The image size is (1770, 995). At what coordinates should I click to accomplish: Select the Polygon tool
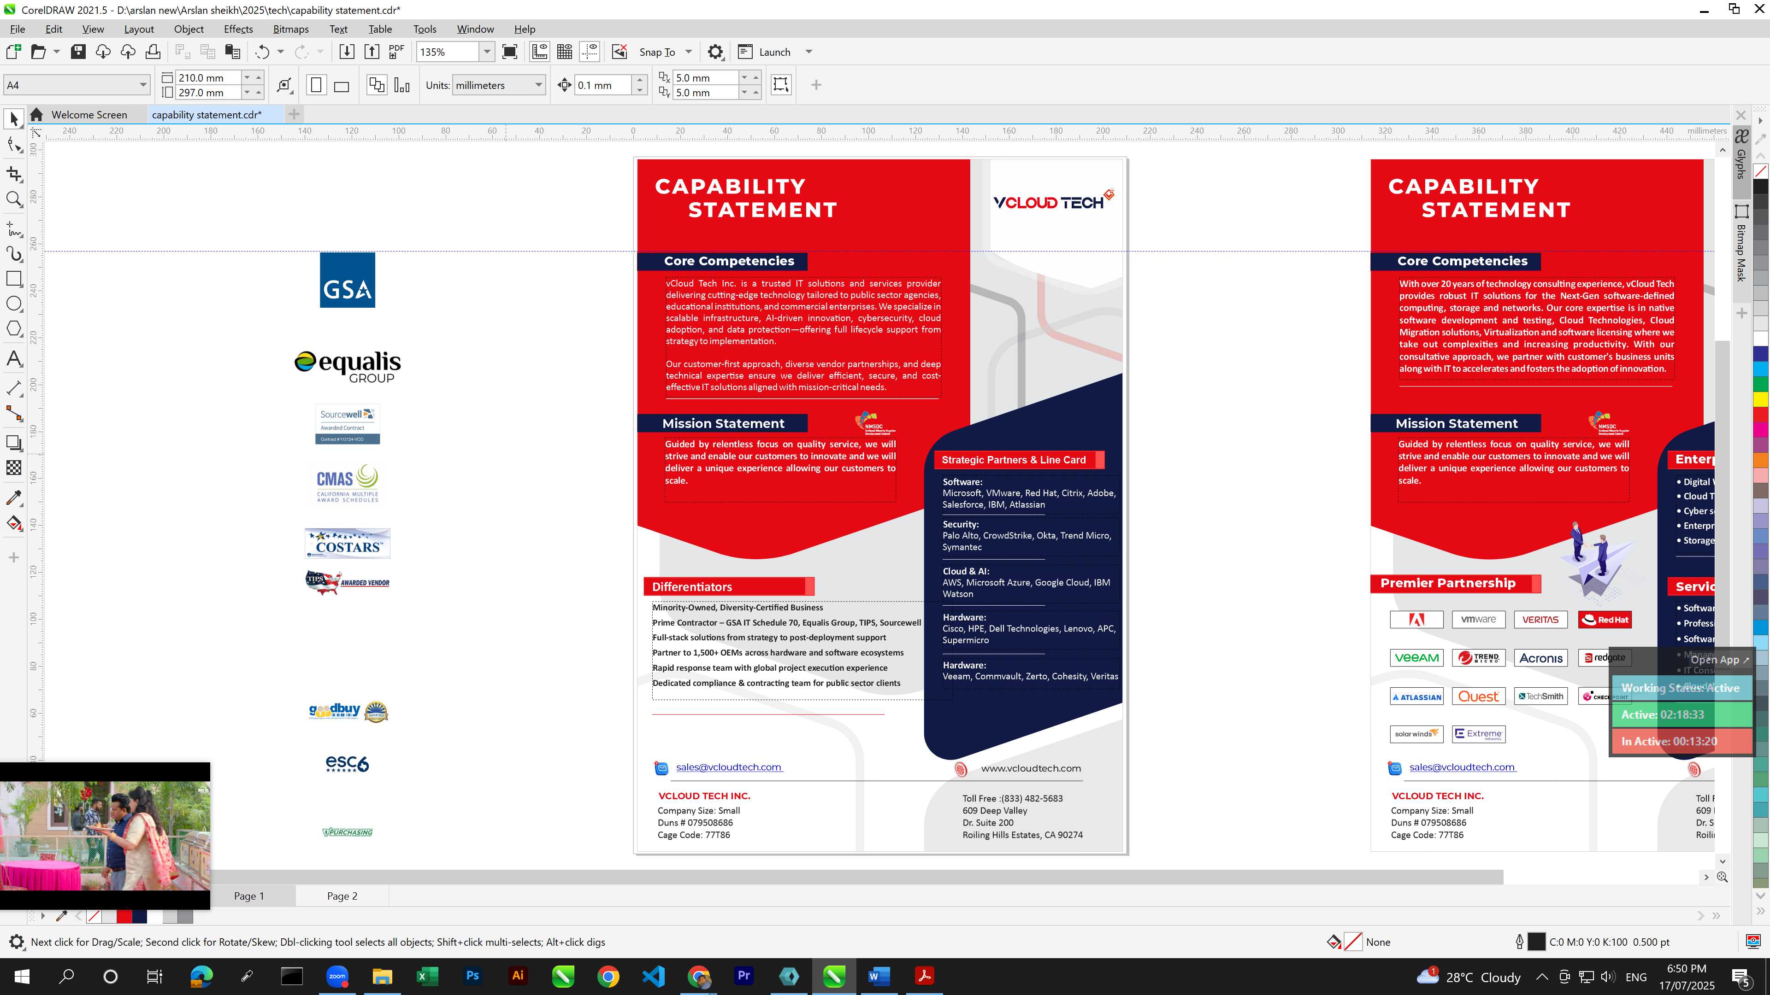[x=14, y=328]
